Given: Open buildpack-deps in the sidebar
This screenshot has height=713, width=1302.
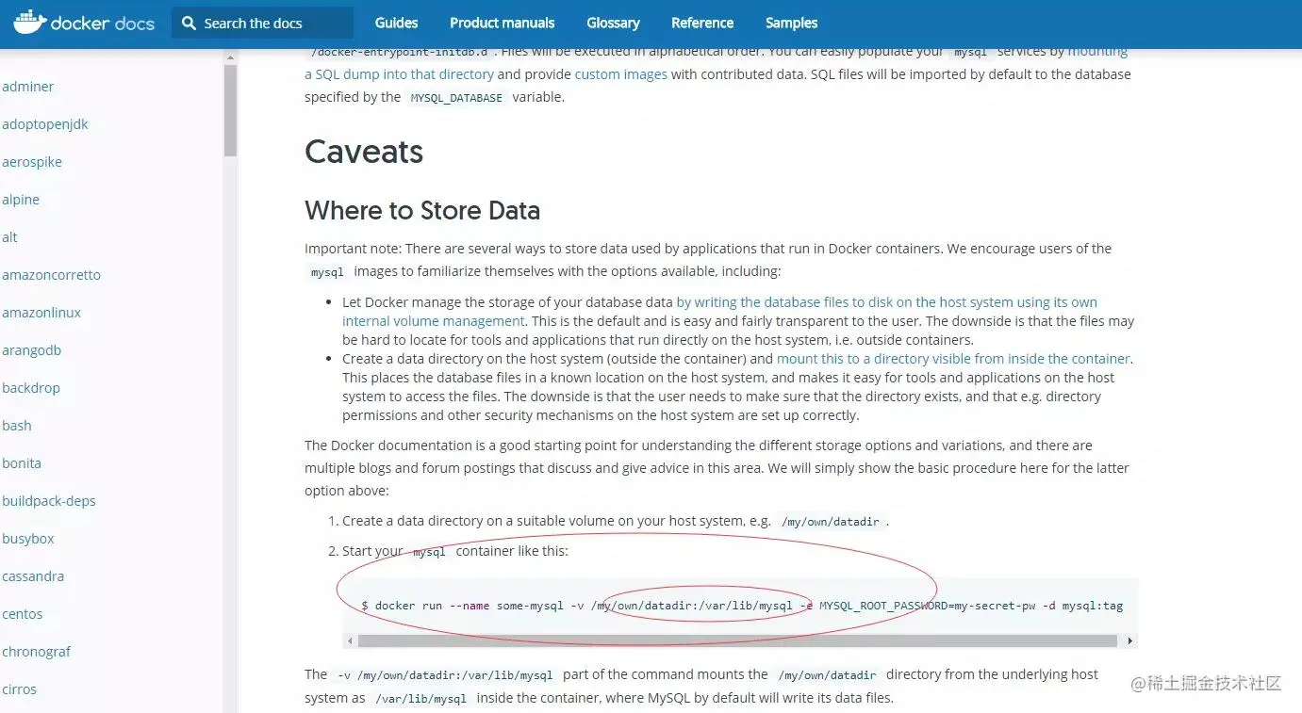Looking at the screenshot, I should 49,501.
